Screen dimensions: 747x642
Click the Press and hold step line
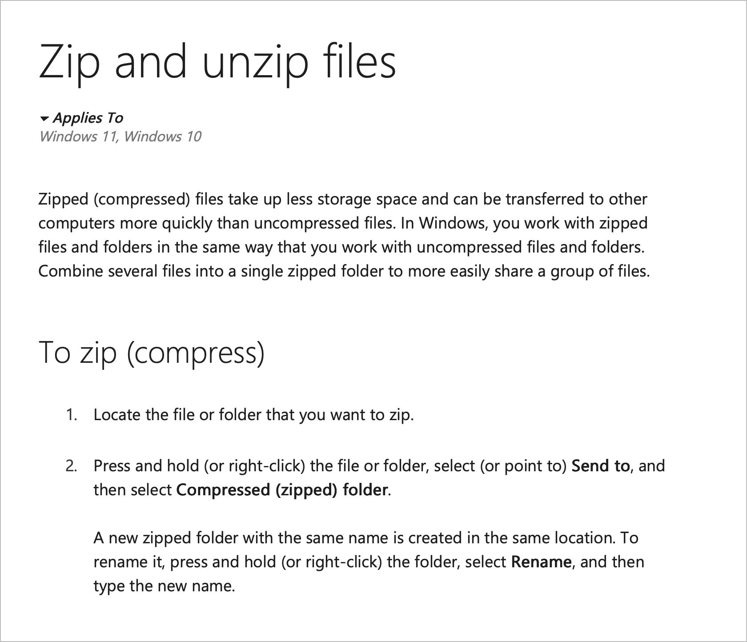pyautogui.click(x=379, y=466)
